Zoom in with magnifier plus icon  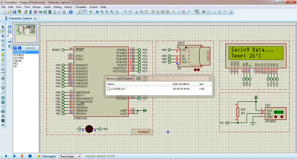coord(102,12)
